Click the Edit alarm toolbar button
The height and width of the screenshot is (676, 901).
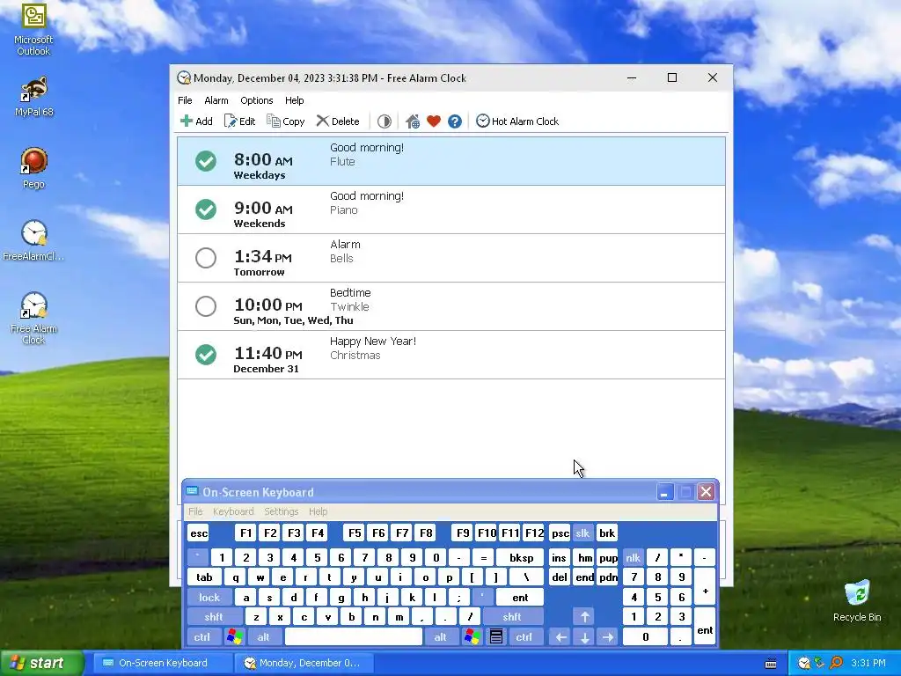click(x=239, y=121)
